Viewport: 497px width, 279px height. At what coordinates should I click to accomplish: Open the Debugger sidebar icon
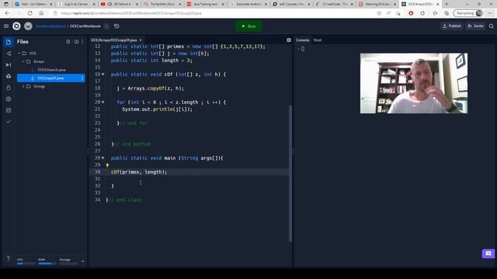[x=9, y=65]
